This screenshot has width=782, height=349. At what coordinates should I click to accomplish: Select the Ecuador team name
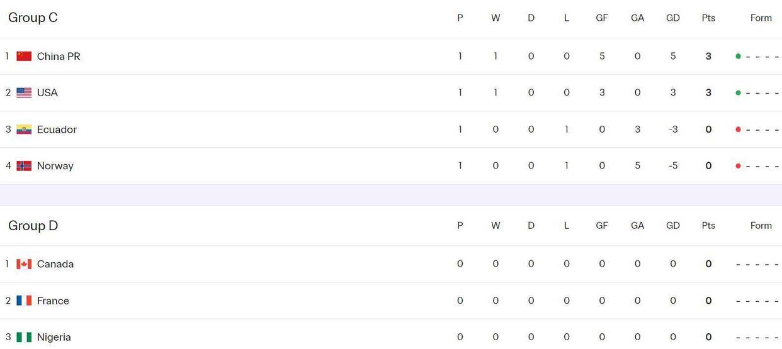click(x=57, y=129)
